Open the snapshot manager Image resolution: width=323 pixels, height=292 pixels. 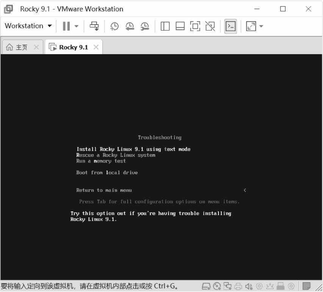145,27
